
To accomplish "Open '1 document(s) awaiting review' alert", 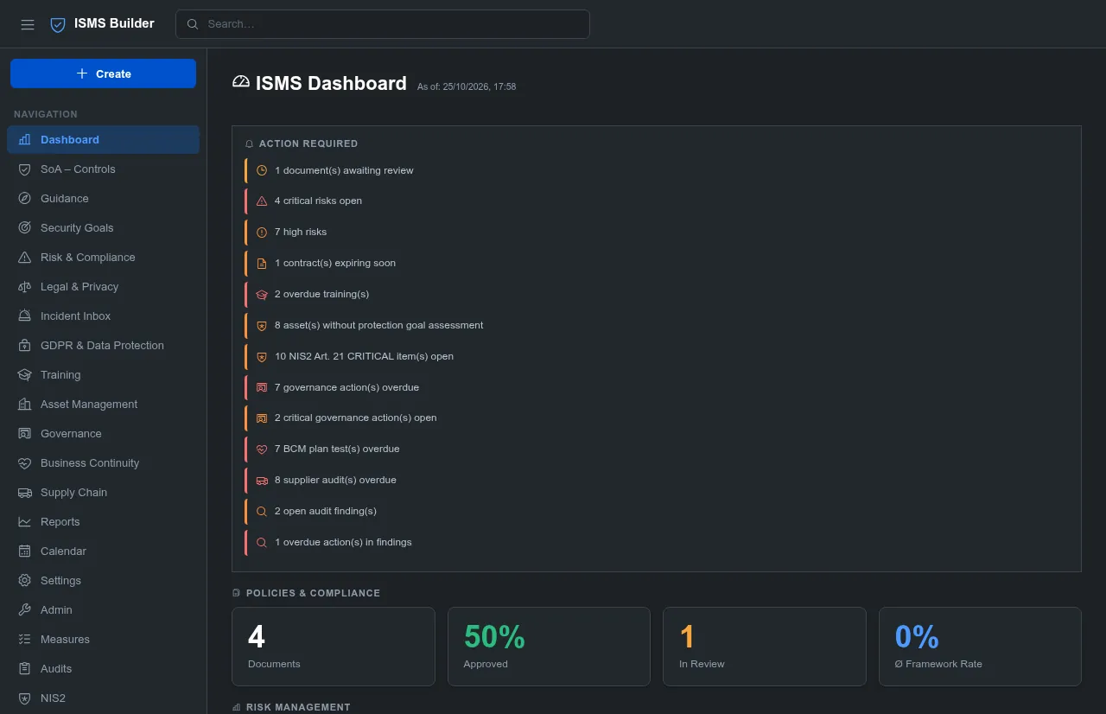I will [657, 170].
